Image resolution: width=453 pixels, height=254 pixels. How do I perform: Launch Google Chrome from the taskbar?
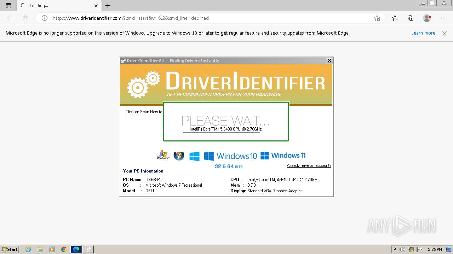(x=64, y=249)
